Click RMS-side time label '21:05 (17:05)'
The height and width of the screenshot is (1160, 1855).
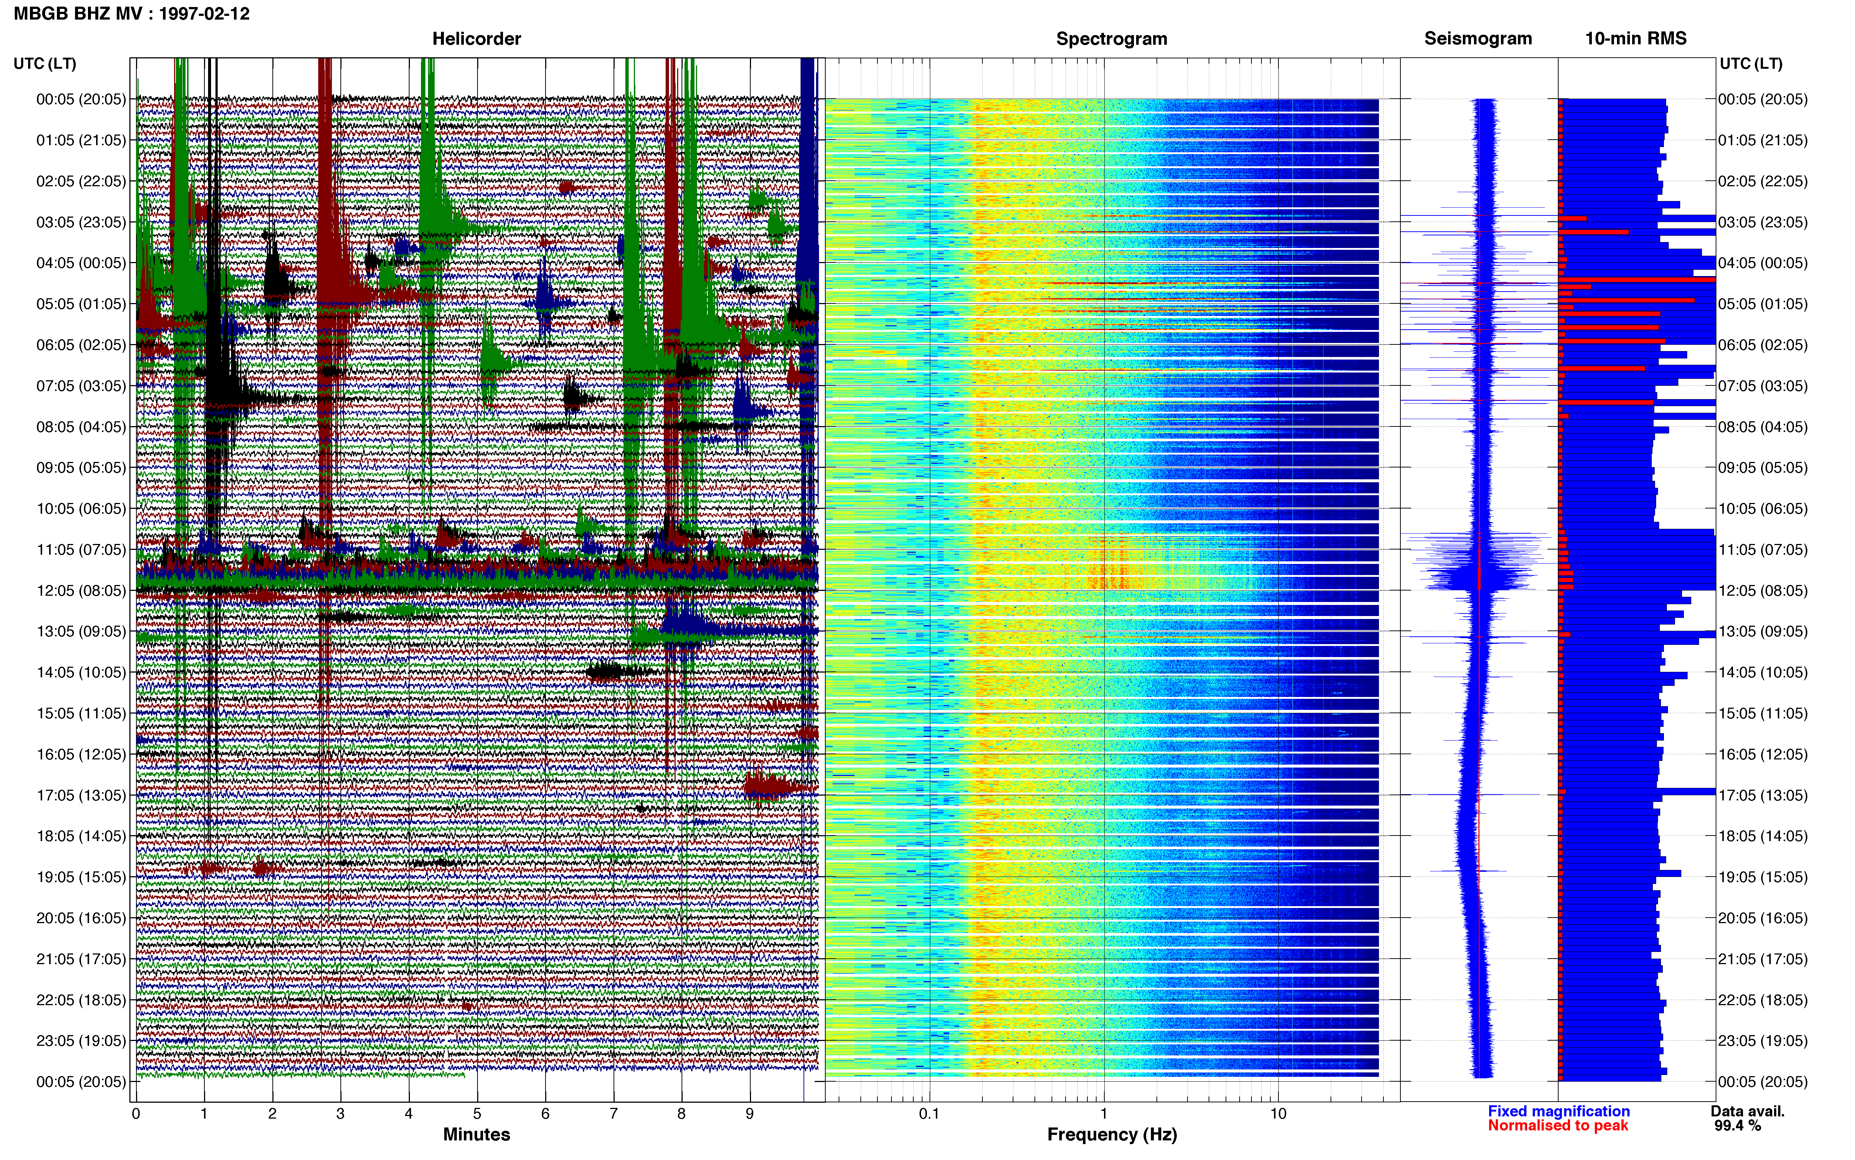click(1763, 959)
